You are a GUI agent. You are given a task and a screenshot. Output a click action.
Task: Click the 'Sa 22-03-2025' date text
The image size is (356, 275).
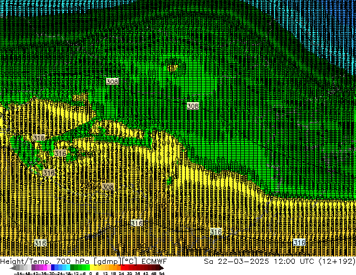point(236,262)
